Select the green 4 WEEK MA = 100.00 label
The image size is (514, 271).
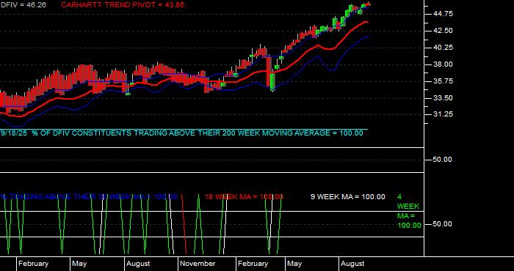click(409, 211)
